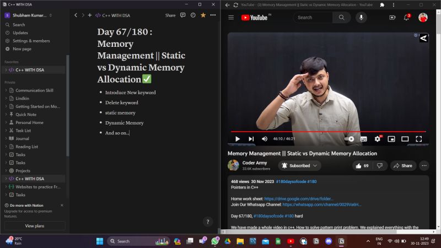Enter fullscreen mode on the video
The width and height of the screenshot is (441, 248).
[x=418, y=139]
